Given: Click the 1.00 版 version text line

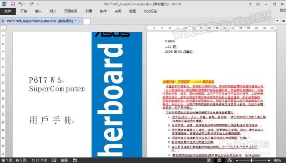Looking at the screenshot, I should point(170,47).
